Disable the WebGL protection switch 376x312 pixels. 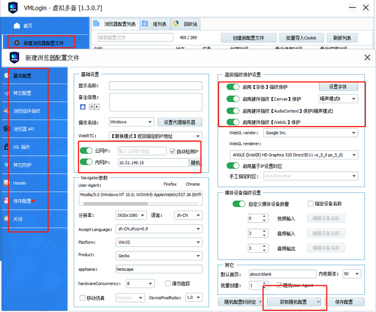pyautogui.click(x=233, y=122)
